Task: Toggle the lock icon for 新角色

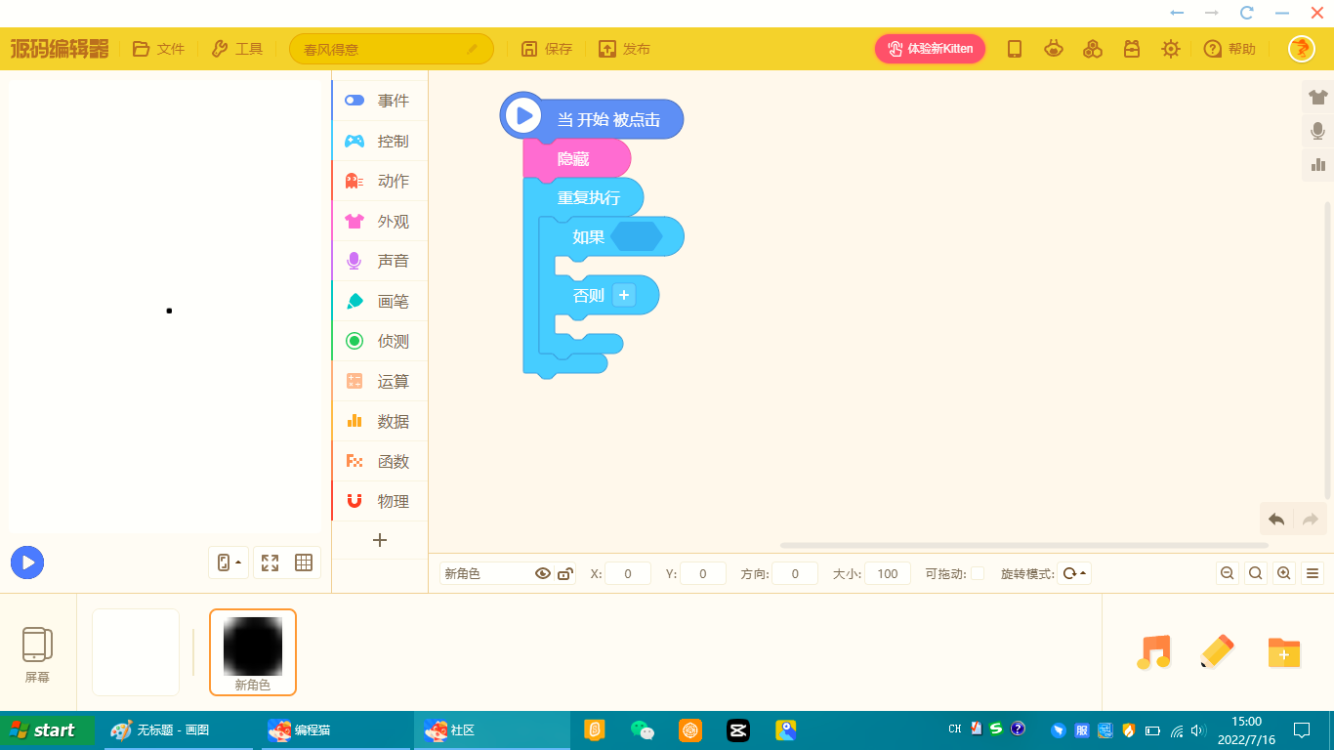Action: click(565, 573)
